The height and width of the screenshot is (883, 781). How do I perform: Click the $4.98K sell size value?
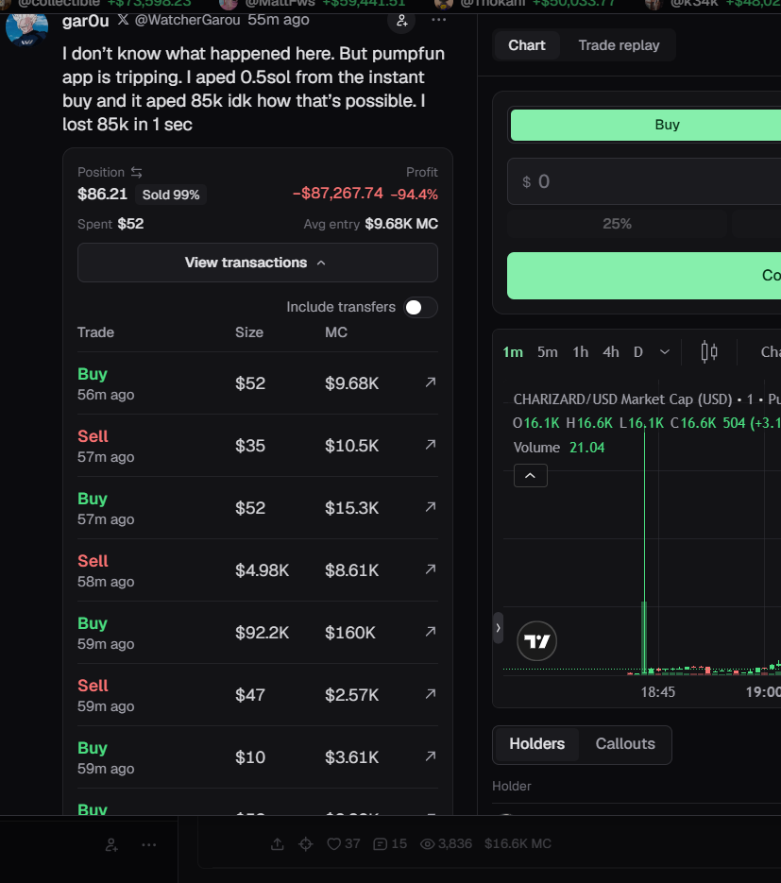262,570
